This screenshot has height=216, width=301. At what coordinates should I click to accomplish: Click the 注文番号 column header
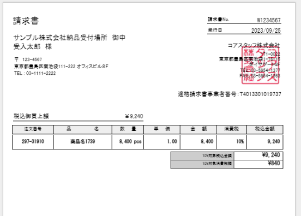click(33, 129)
